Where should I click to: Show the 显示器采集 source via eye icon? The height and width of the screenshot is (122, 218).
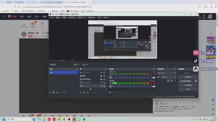(x=101, y=83)
